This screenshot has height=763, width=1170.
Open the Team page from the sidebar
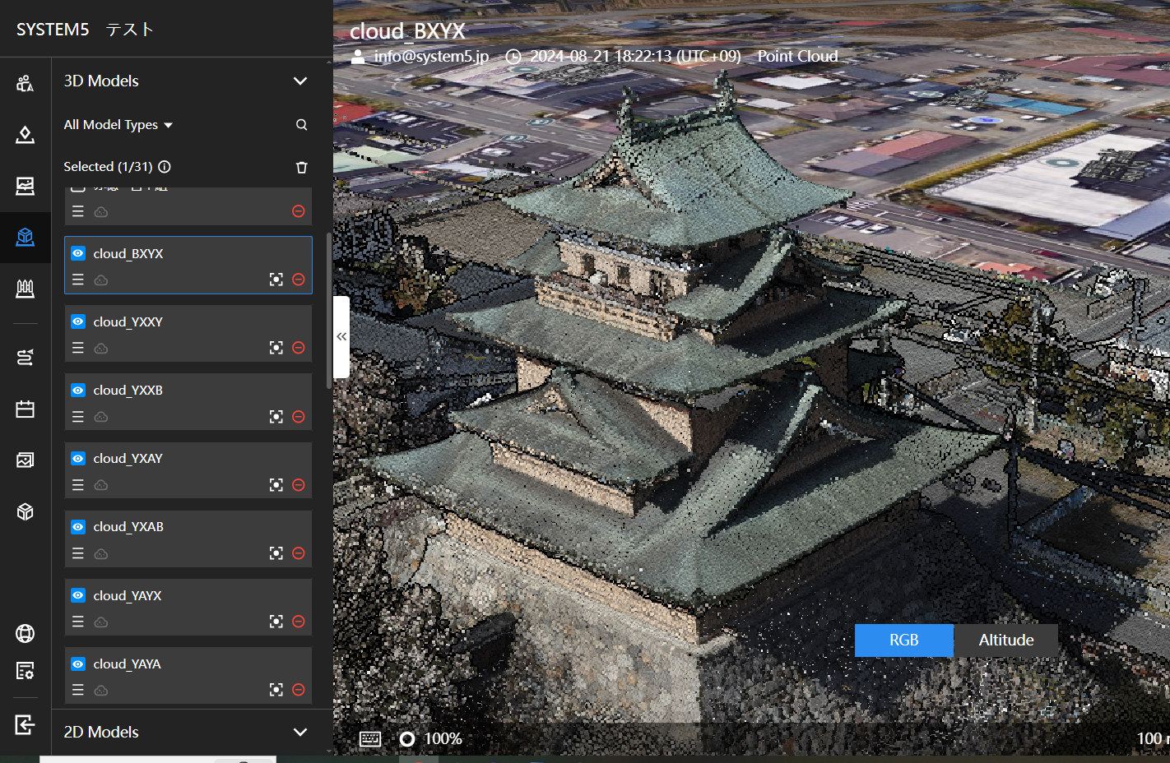coord(25,83)
